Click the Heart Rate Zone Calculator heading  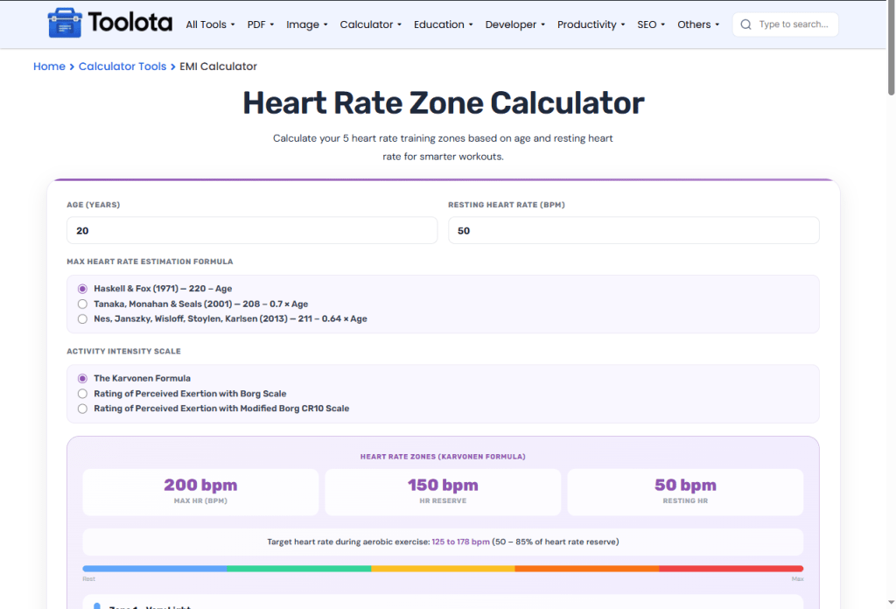tap(444, 103)
